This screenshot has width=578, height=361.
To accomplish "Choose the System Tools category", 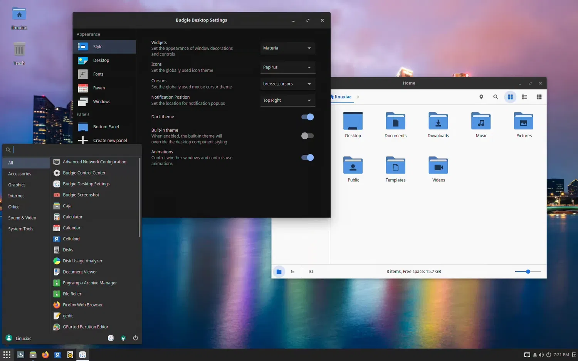I will coord(21,229).
